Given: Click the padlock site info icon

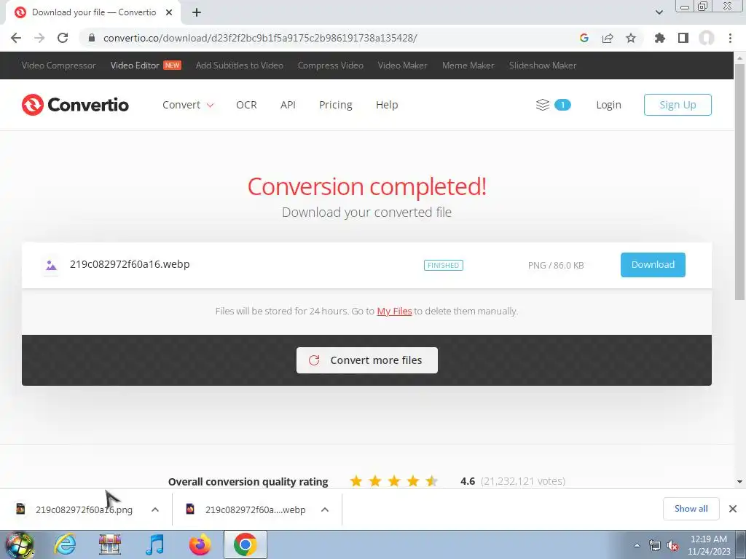Looking at the screenshot, I should 92,38.
